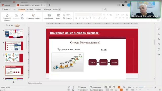Expand the Заметки dropdown in status bar
The height and width of the screenshot is (91, 162).
click(87, 87)
